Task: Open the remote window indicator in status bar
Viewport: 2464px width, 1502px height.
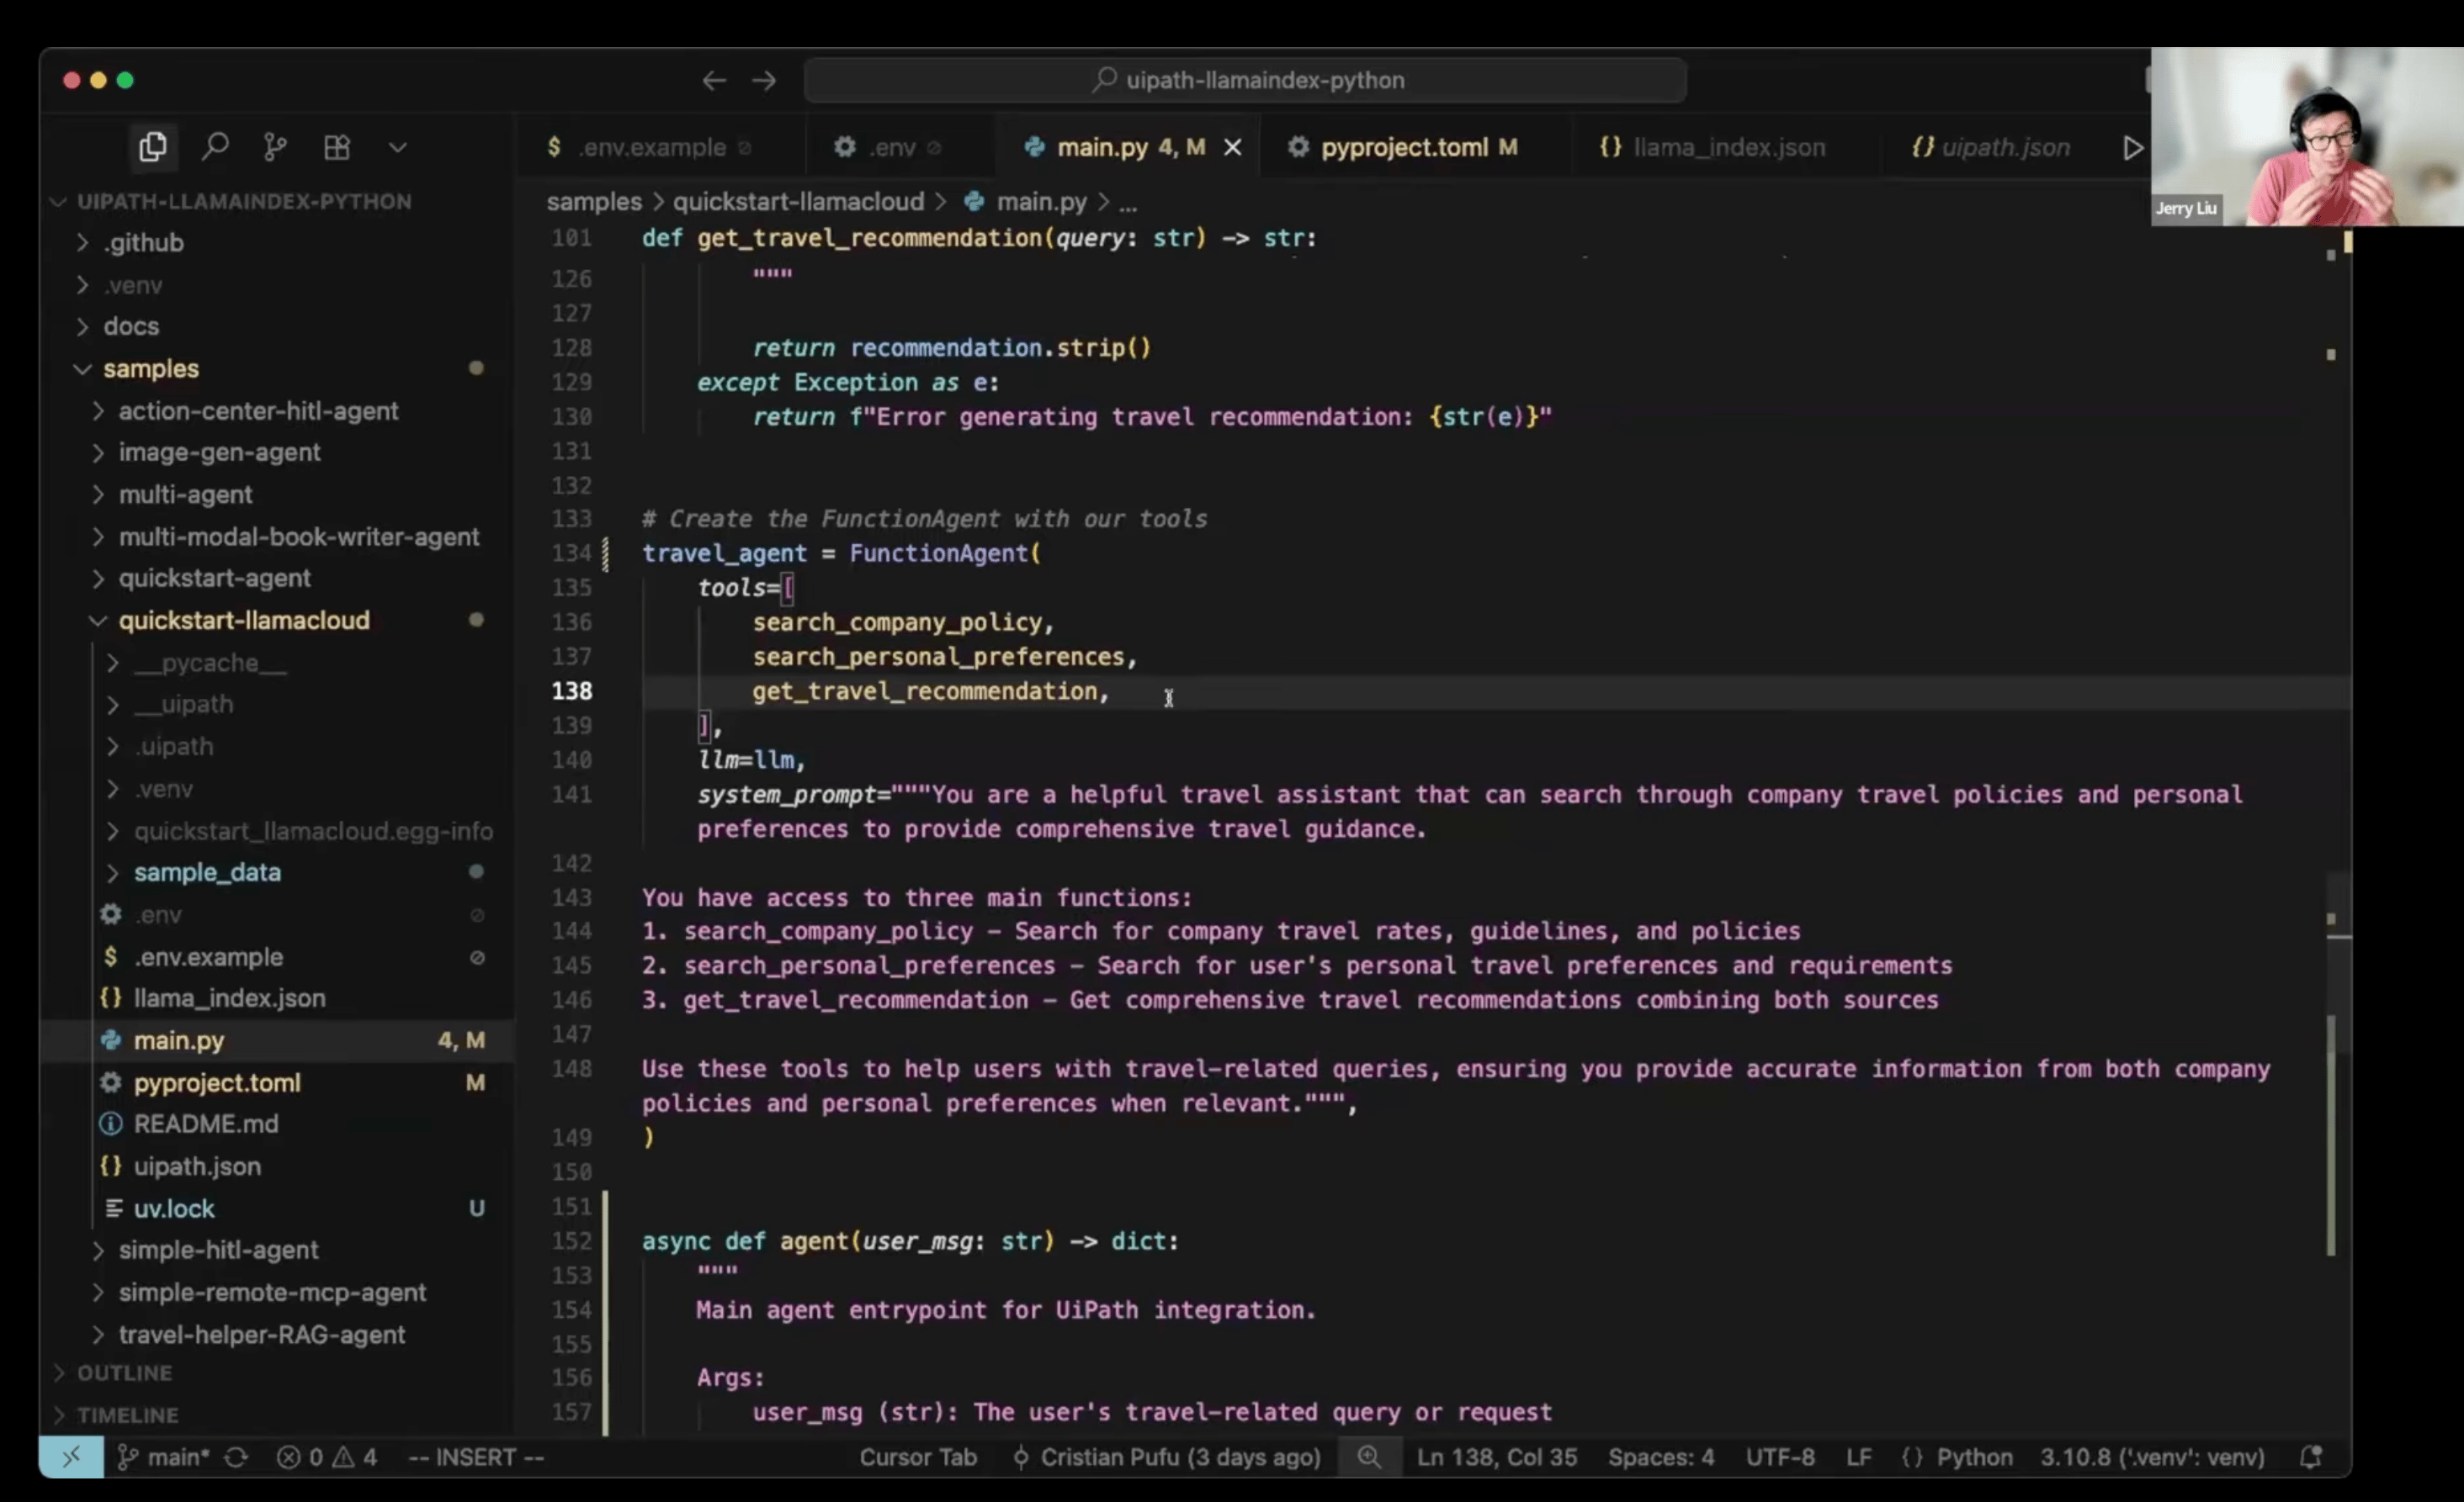Action: (71, 1457)
